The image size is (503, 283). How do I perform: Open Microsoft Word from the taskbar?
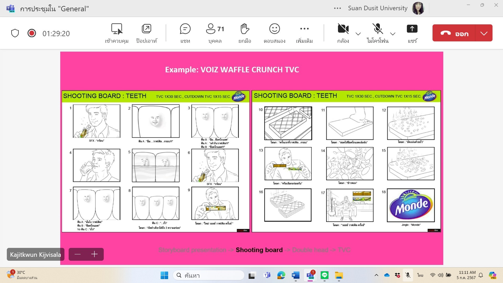[x=296, y=275]
